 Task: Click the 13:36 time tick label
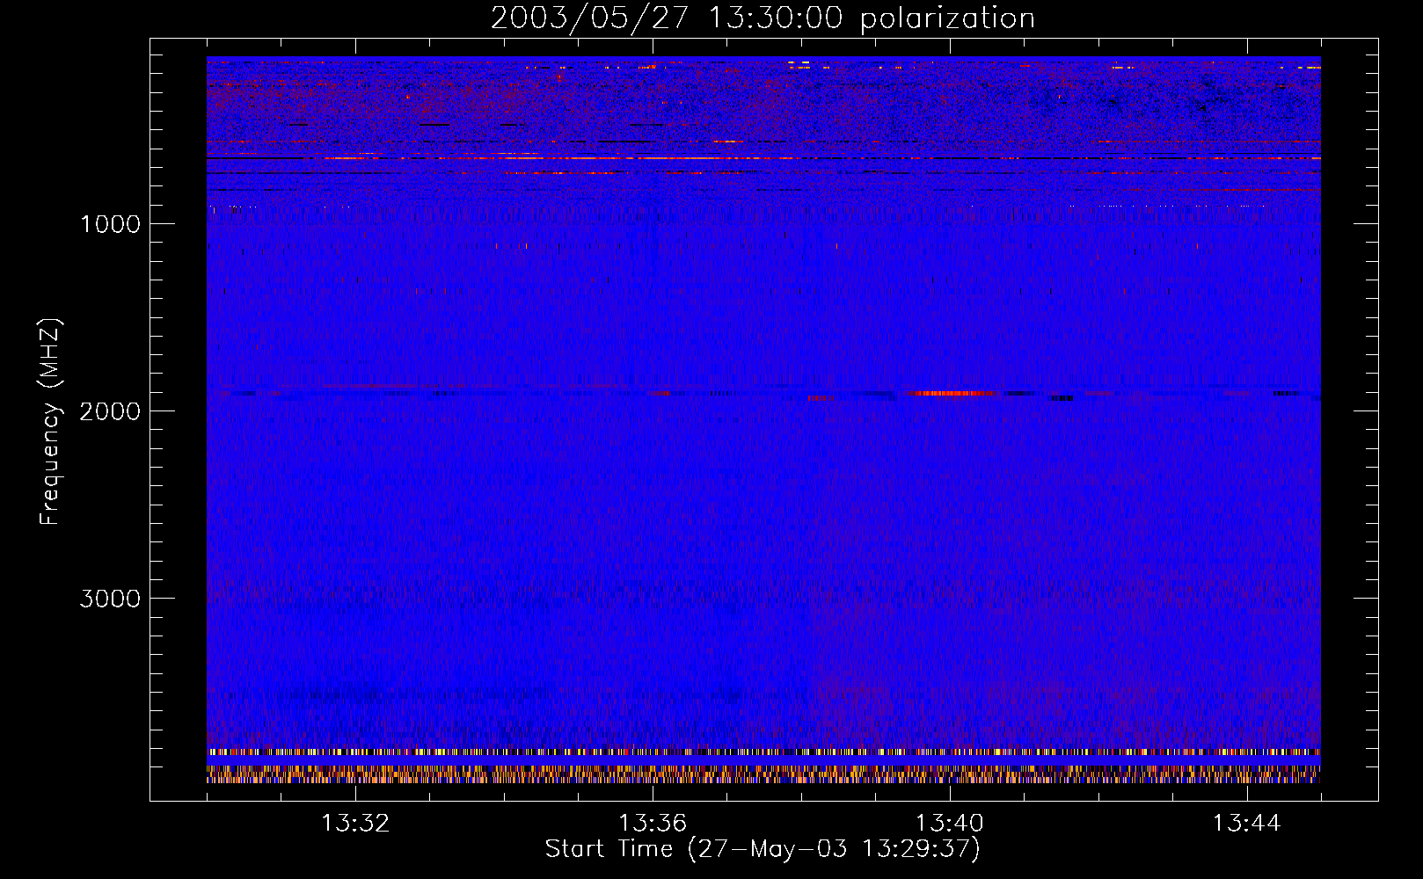(653, 824)
